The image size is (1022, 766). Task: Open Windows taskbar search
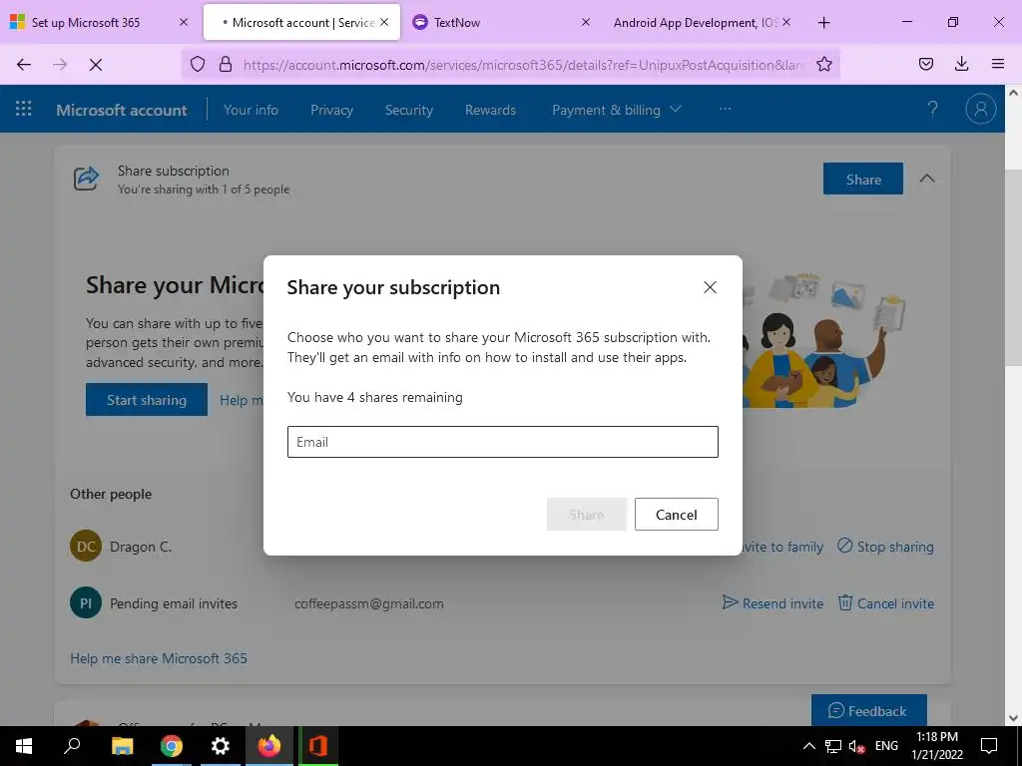click(x=72, y=746)
